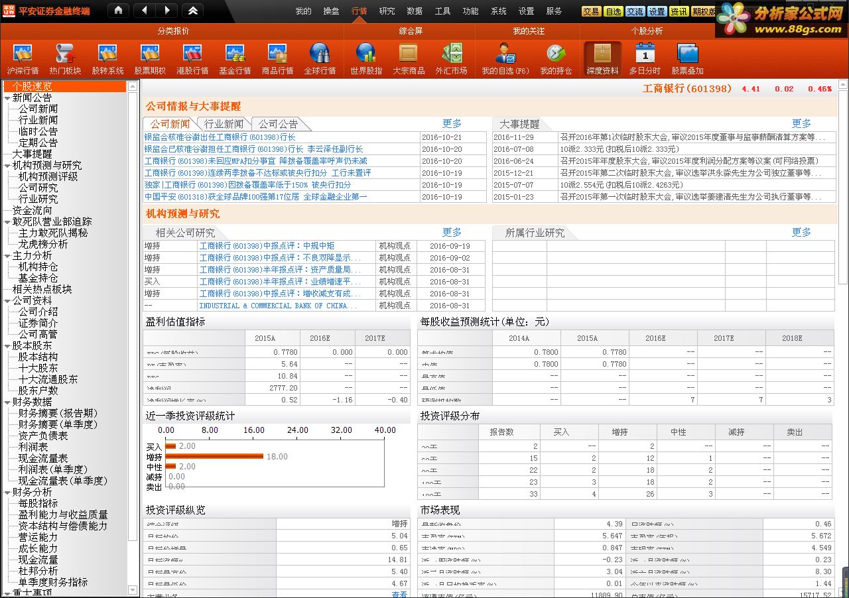
Task: Collapse the 主力分析 tree node
Action: pos(7,255)
